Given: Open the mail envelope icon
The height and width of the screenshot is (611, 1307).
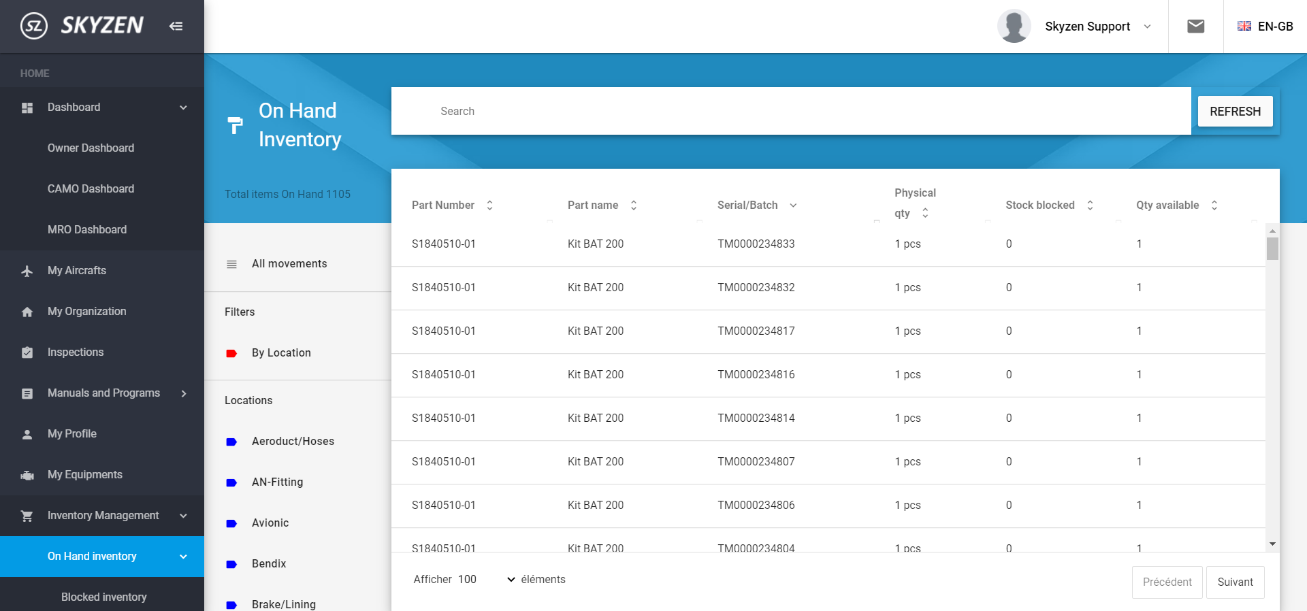Looking at the screenshot, I should click(1196, 26).
